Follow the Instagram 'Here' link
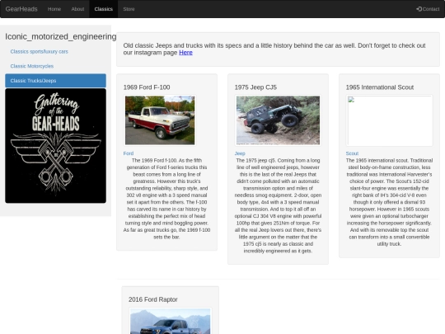This screenshot has height=334, width=445. click(x=185, y=53)
